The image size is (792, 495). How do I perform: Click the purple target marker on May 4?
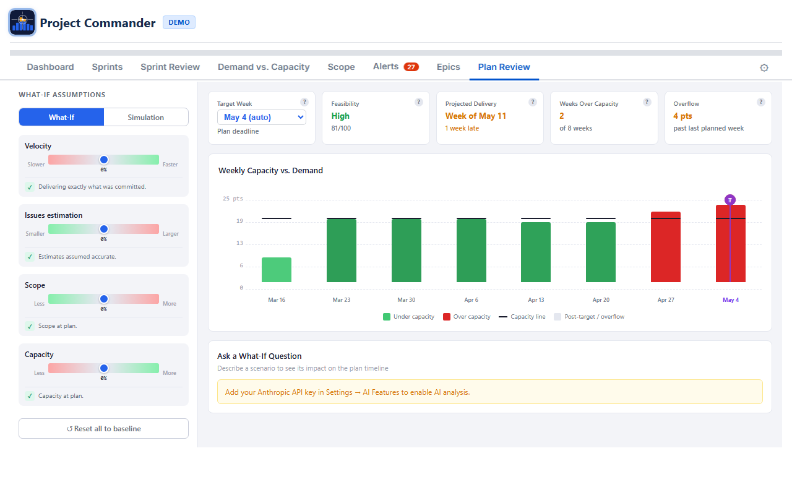coord(730,200)
